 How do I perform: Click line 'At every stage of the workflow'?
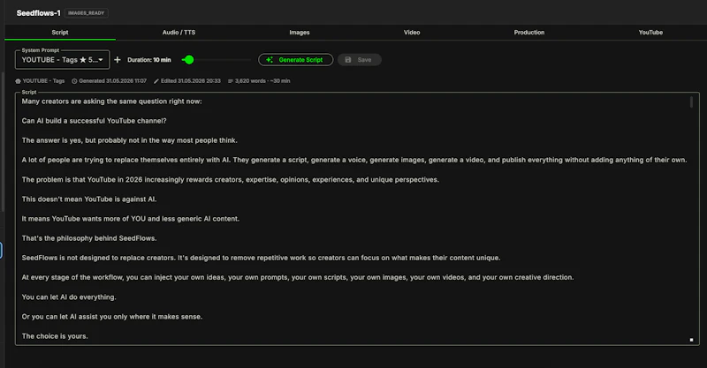[x=298, y=277]
